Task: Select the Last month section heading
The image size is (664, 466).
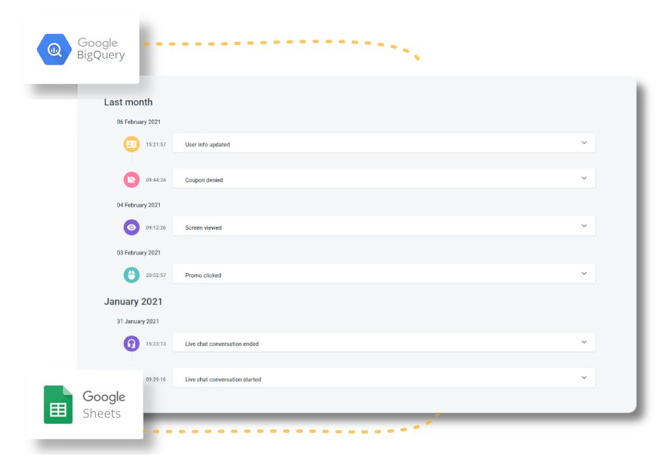Action: [128, 102]
